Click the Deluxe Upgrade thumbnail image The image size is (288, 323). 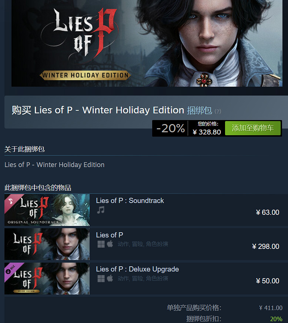47,279
